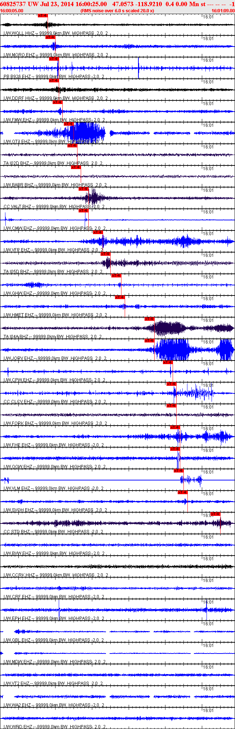The width and height of the screenshot is (235, 729).
Task: Click the red pick flag on UW.OOW trace
Action: (175, 449)
